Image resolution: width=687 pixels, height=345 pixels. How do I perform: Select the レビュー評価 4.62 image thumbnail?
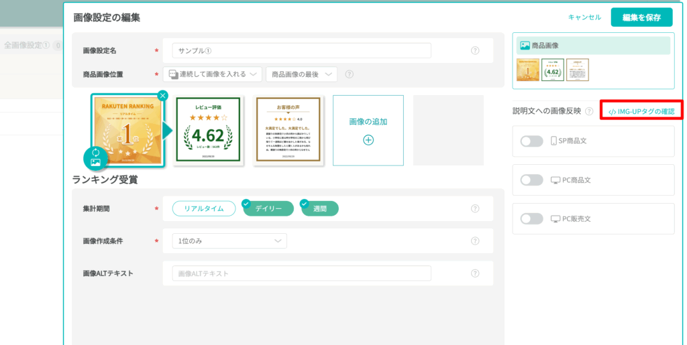[x=207, y=130]
